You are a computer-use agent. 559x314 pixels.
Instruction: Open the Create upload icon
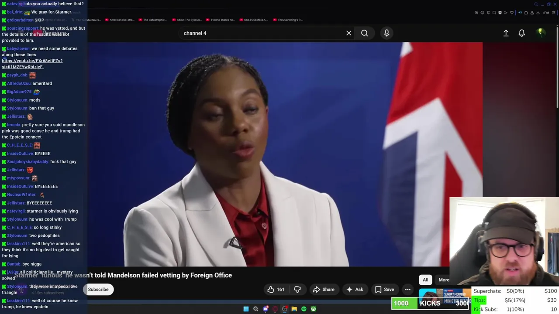pos(506,33)
